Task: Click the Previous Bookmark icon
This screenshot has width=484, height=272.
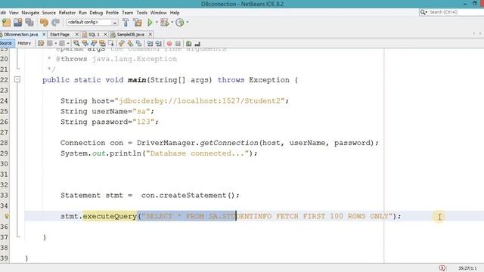Action: [121, 44]
